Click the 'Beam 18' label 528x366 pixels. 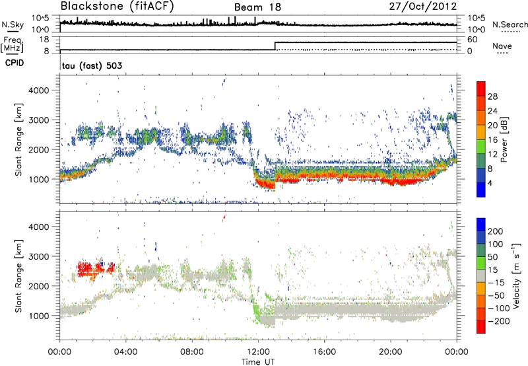[257, 7]
